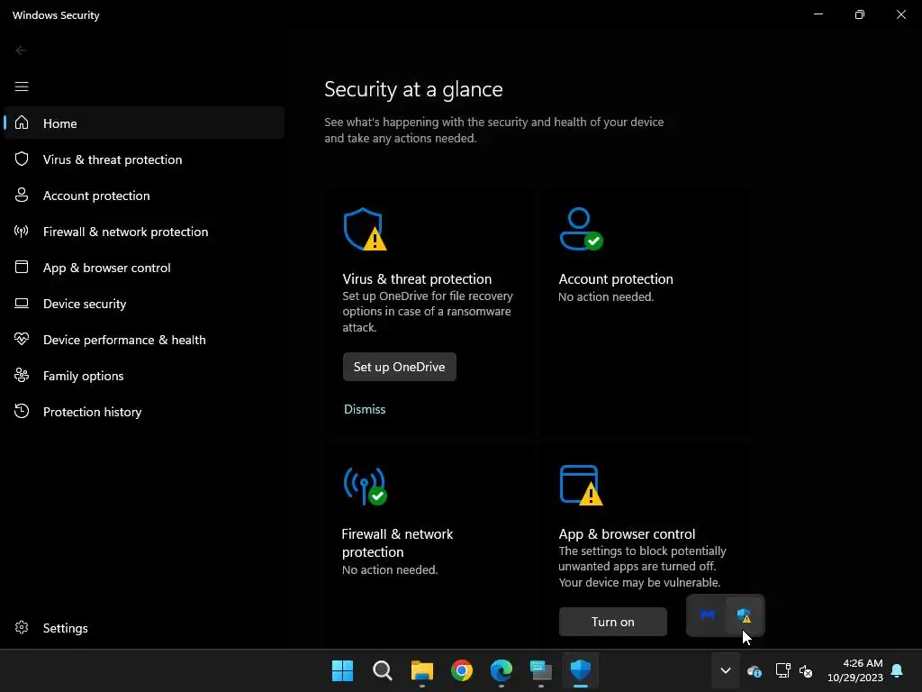Open taskbar Search
This screenshot has height=692, width=922.
pyautogui.click(x=382, y=670)
